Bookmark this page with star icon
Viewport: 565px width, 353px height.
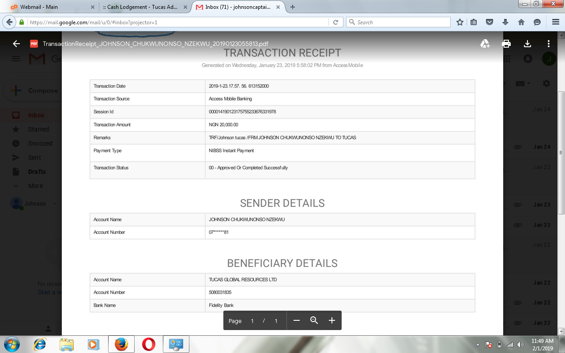point(460,22)
